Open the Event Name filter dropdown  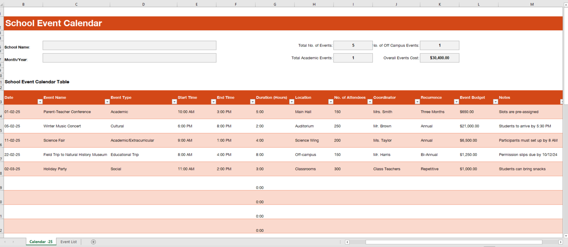click(107, 102)
